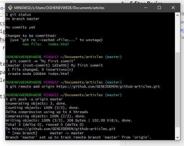Maximize the MINGW32 terminal window
Image resolution: width=184 pixels, height=146 pixels.
coord(159,8)
